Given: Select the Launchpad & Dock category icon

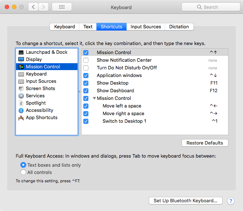Looking at the screenshot, I should click(x=21, y=52).
